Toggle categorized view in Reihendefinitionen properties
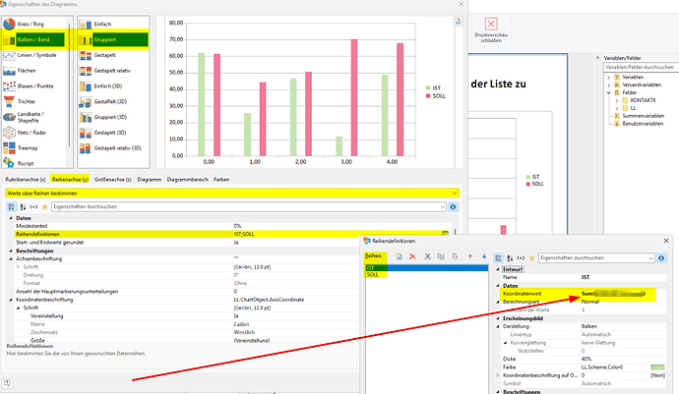The width and height of the screenshot is (679, 394). tap(498, 258)
